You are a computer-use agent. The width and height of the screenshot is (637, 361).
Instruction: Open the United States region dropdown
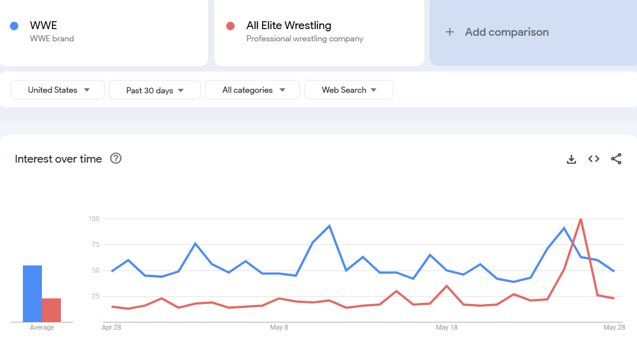pos(58,90)
